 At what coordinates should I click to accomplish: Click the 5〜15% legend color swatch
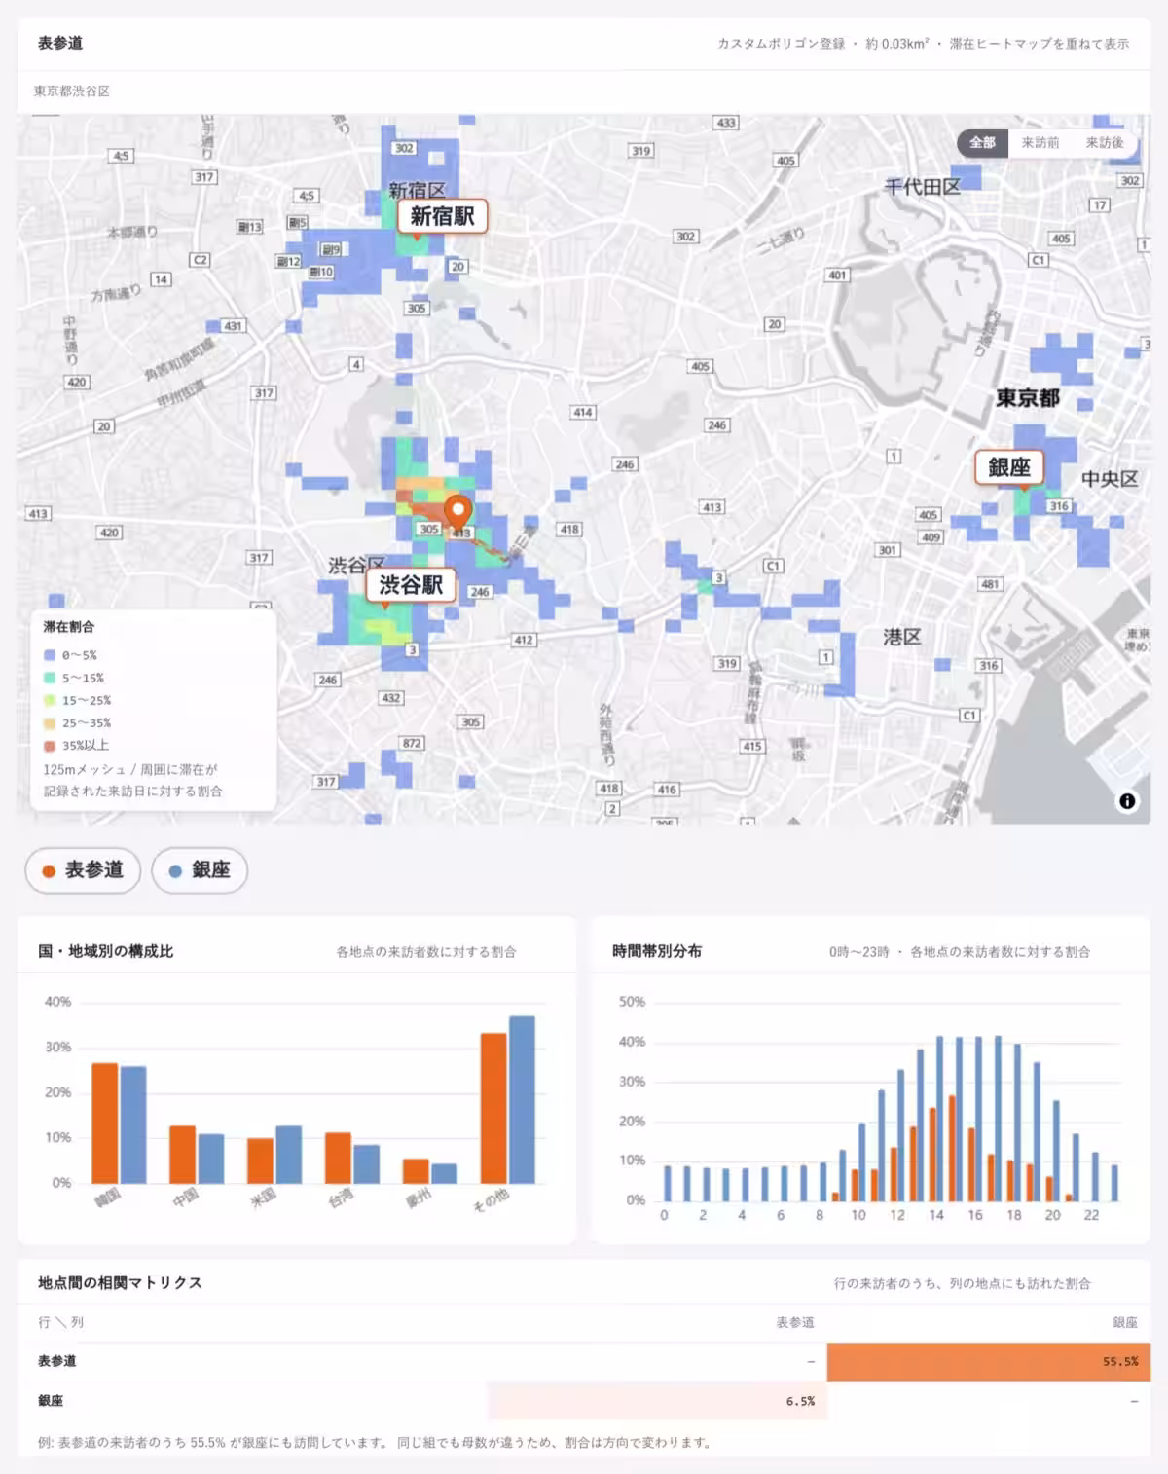[50, 678]
